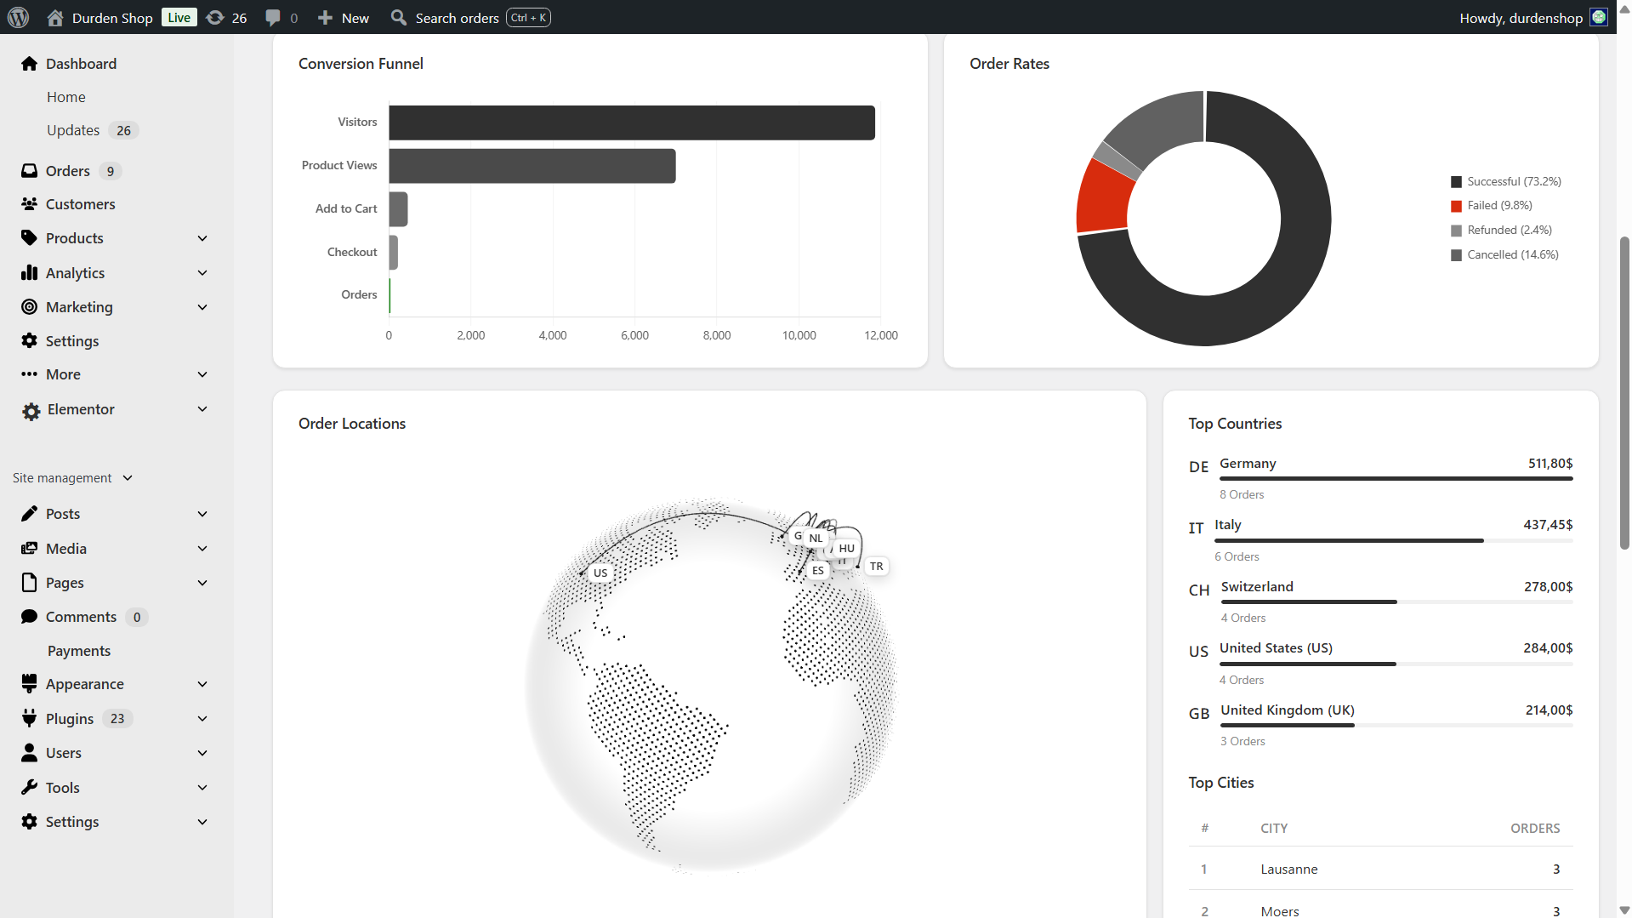This screenshot has height=918, width=1632.
Task: Click the Germany revenue progress bar
Action: (x=1395, y=479)
